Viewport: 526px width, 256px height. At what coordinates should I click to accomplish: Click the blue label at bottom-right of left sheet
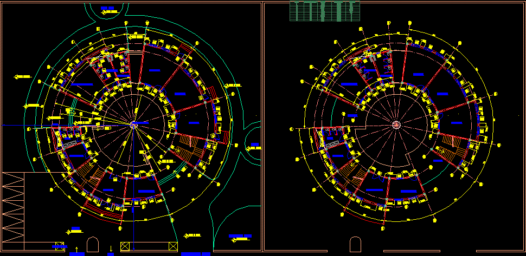pos(240,236)
